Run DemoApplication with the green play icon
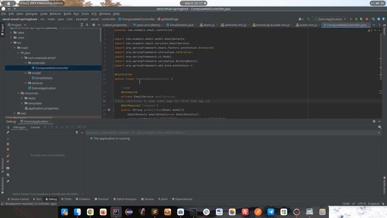This screenshot has height=218, width=387. tap(351, 19)
